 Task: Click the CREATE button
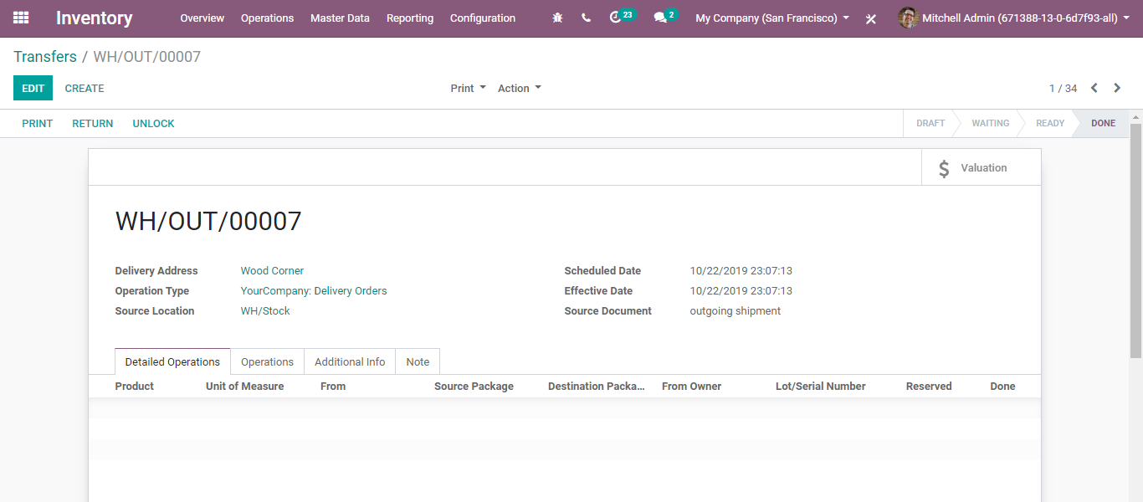click(85, 88)
